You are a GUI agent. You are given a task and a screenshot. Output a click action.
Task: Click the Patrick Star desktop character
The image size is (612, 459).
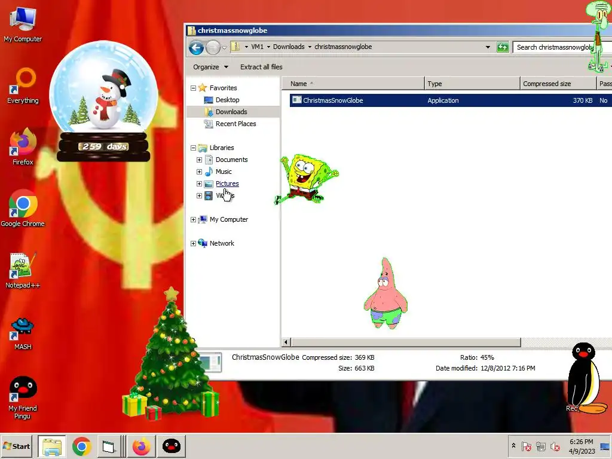pos(385,293)
